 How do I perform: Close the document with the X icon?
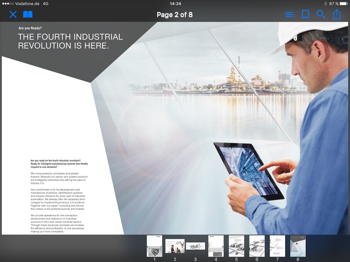click(13, 15)
